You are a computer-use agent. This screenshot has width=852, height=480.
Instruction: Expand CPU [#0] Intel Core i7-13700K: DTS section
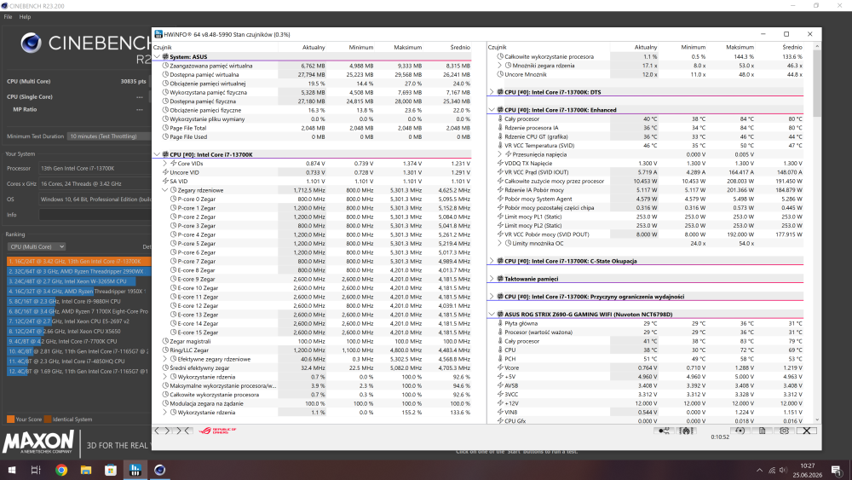tap(492, 92)
